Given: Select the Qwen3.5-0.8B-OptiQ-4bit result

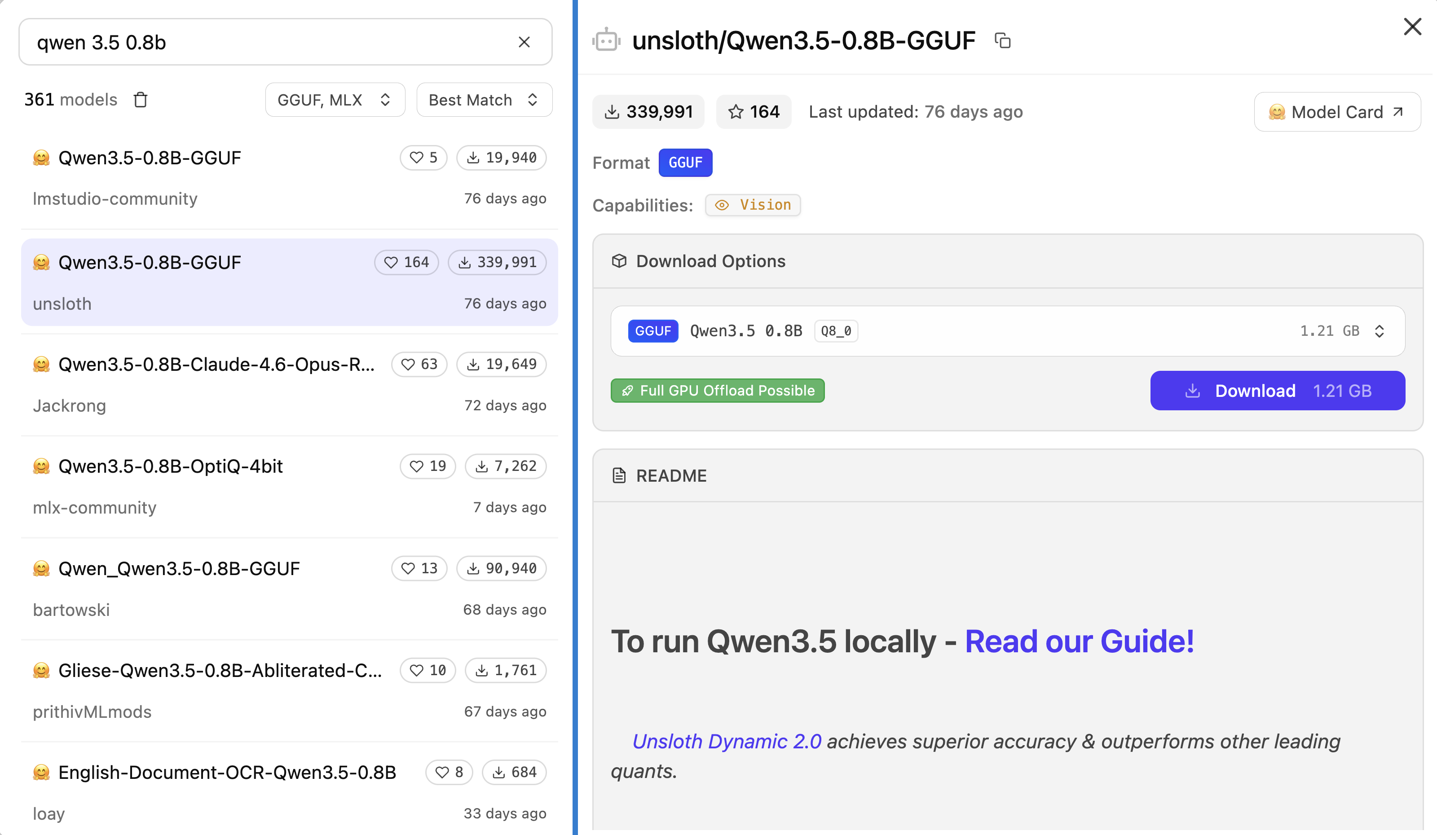Looking at the screenshot, I should click(289, 487).
